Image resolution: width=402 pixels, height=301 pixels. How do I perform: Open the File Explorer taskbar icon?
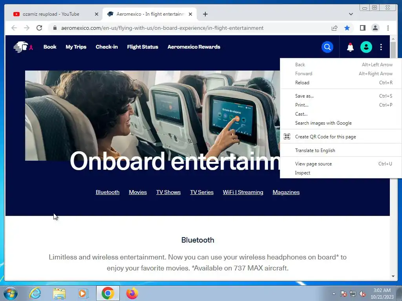click(x=59, y=293)
